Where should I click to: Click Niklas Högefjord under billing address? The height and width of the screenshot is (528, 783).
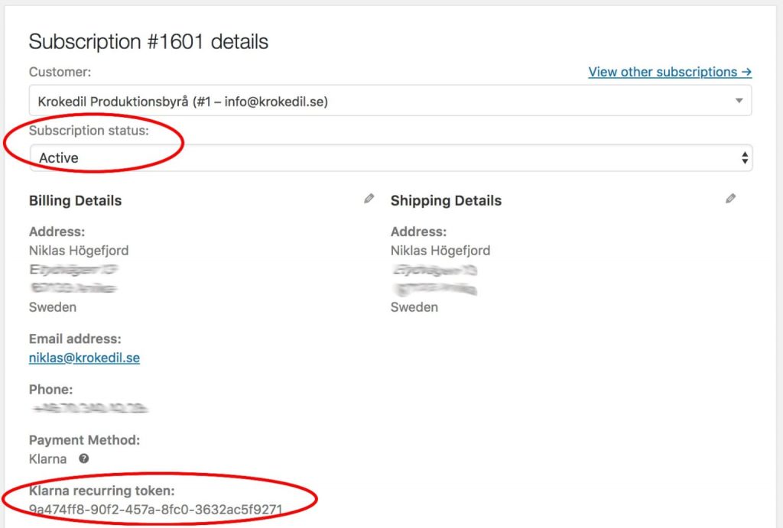[79, 251]
